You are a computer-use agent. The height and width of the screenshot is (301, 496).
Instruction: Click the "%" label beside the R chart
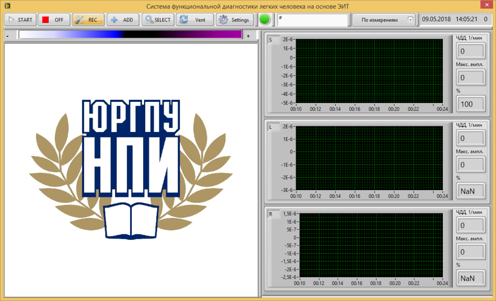click(x=458, y=265)
